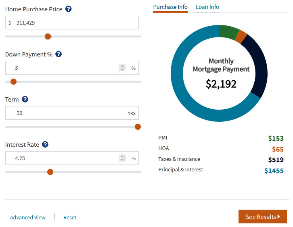
Task: Decrease down payment with the down stepper arrow
Action: tap(122, 69)
